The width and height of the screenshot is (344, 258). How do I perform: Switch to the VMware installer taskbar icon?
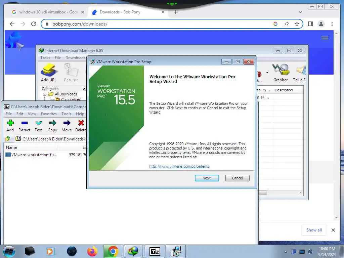[175, 251]
